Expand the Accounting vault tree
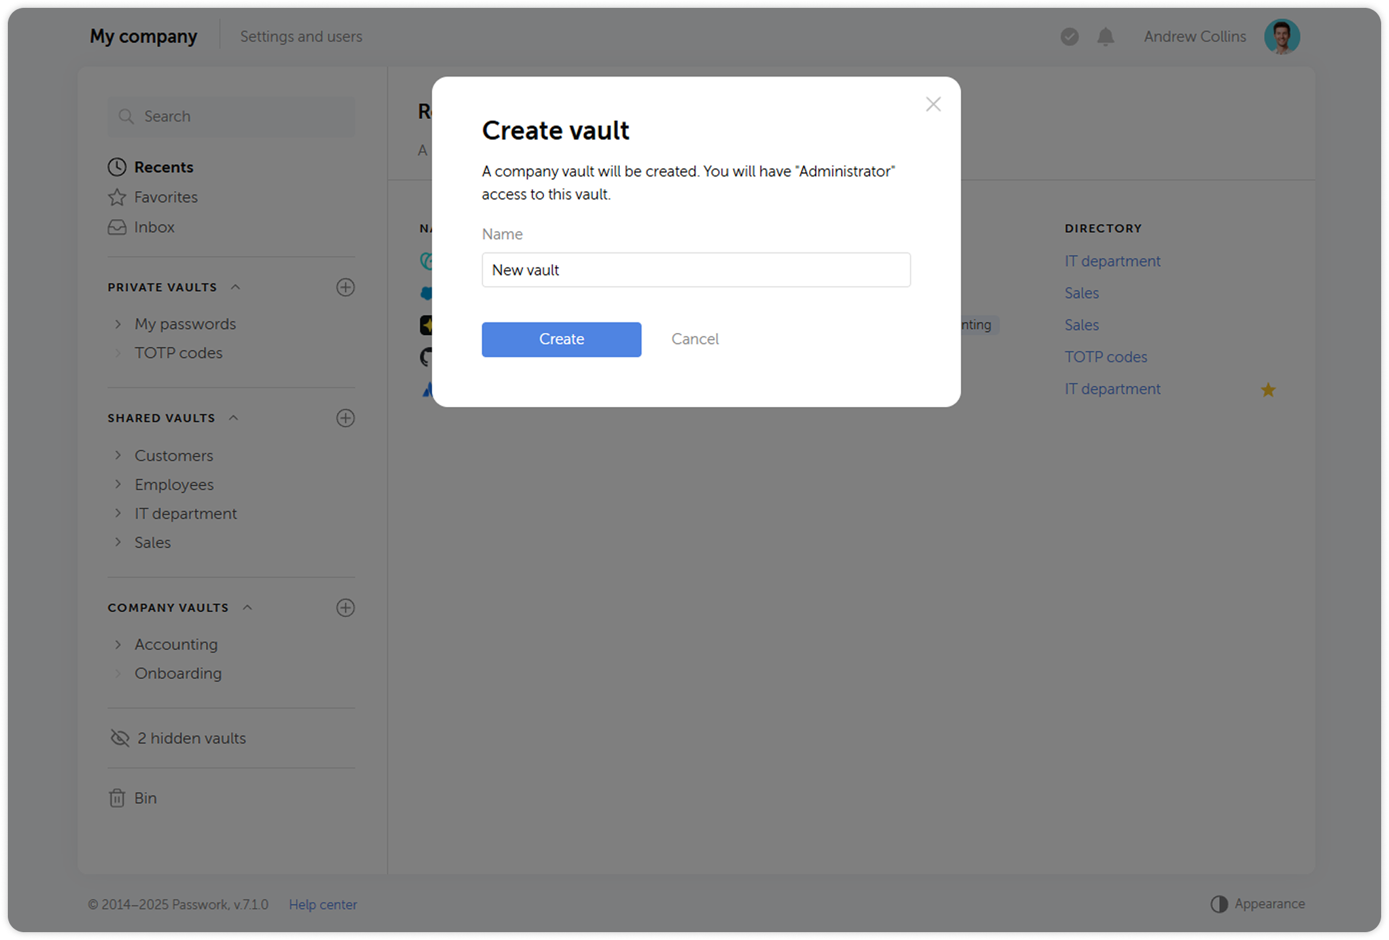Viewport: 1389px width, 940px height. [118, 644]
